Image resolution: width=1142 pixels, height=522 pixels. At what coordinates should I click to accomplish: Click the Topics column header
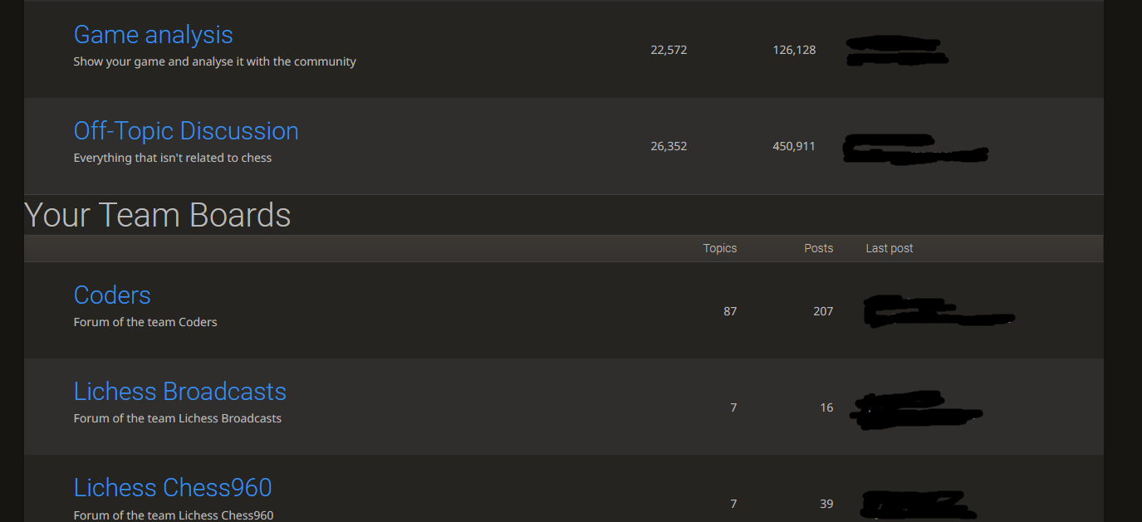[719, 247]
